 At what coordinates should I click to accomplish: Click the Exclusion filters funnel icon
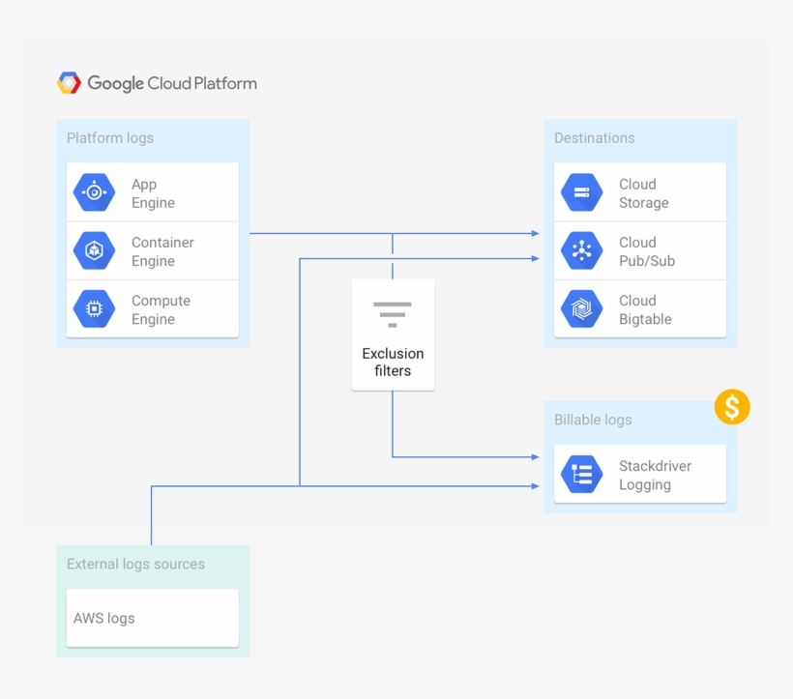(392, 312)
